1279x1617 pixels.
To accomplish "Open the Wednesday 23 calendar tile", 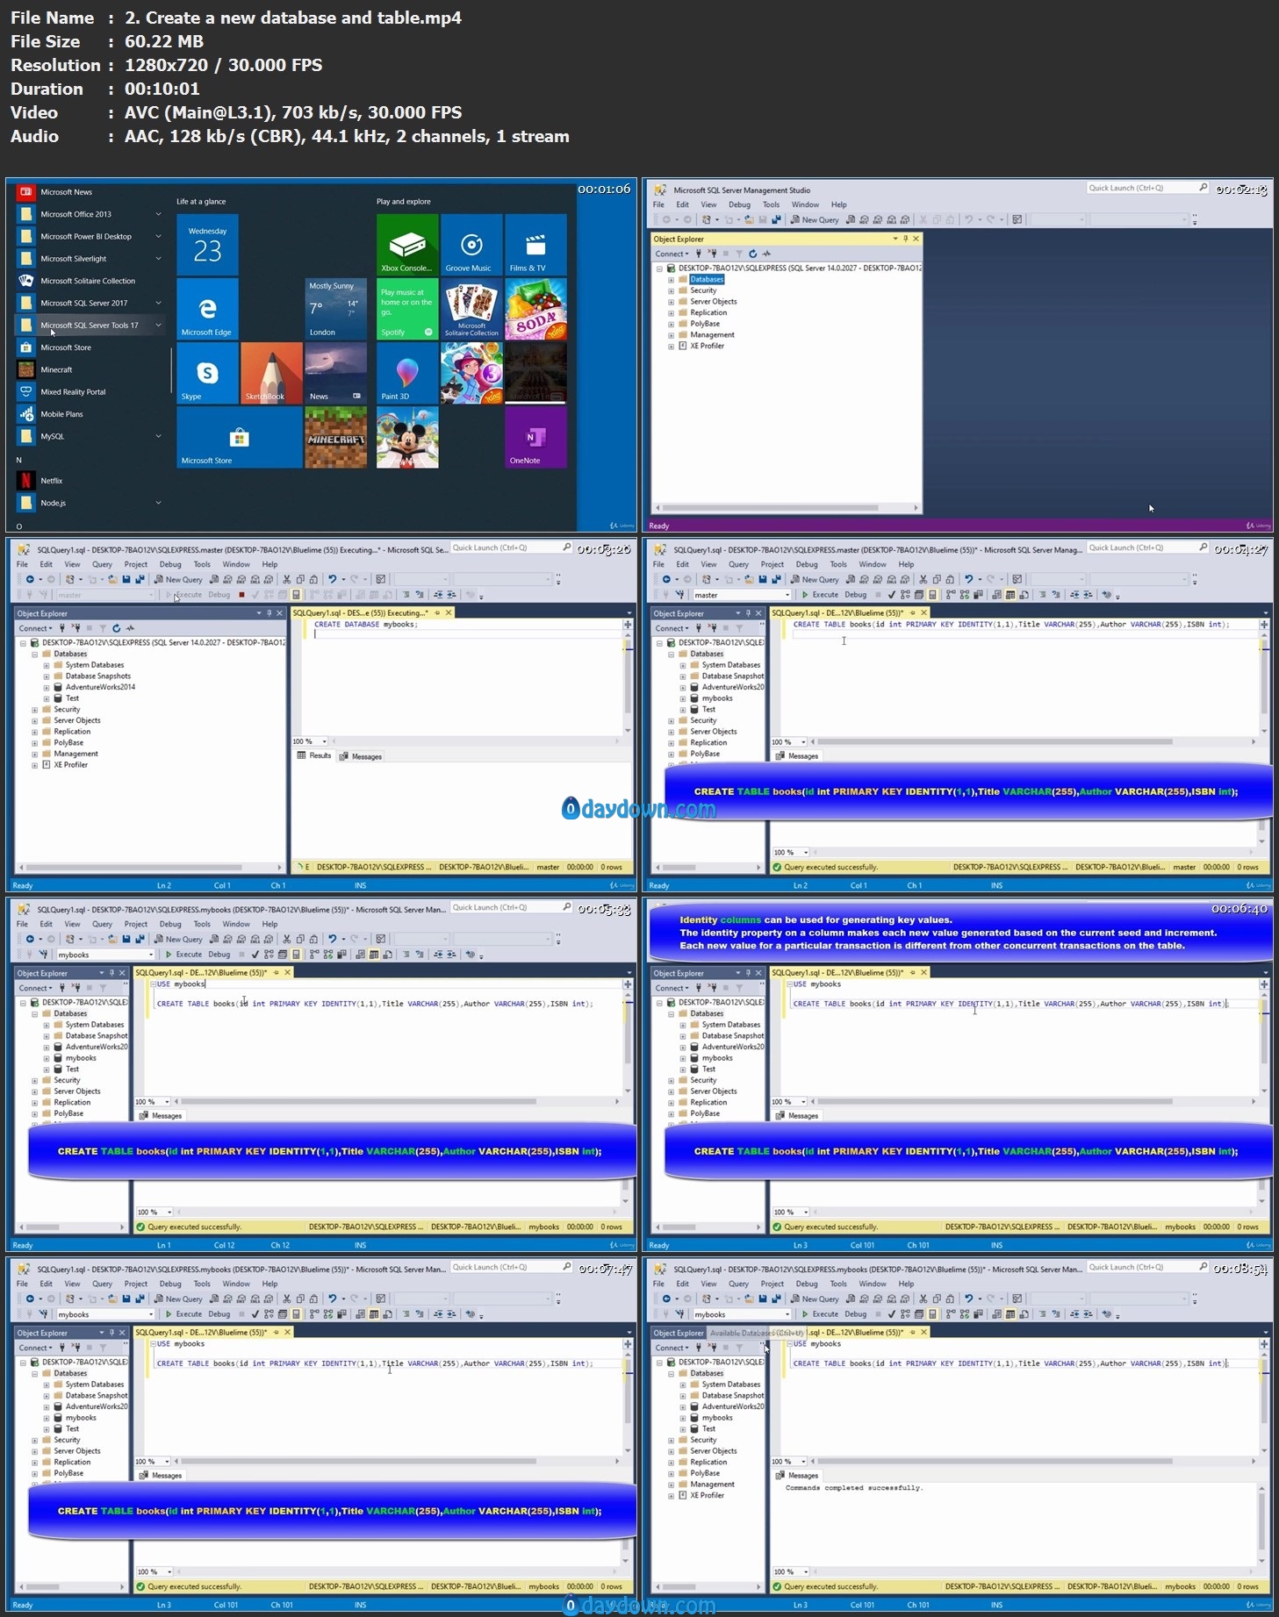I will point(207,245).
